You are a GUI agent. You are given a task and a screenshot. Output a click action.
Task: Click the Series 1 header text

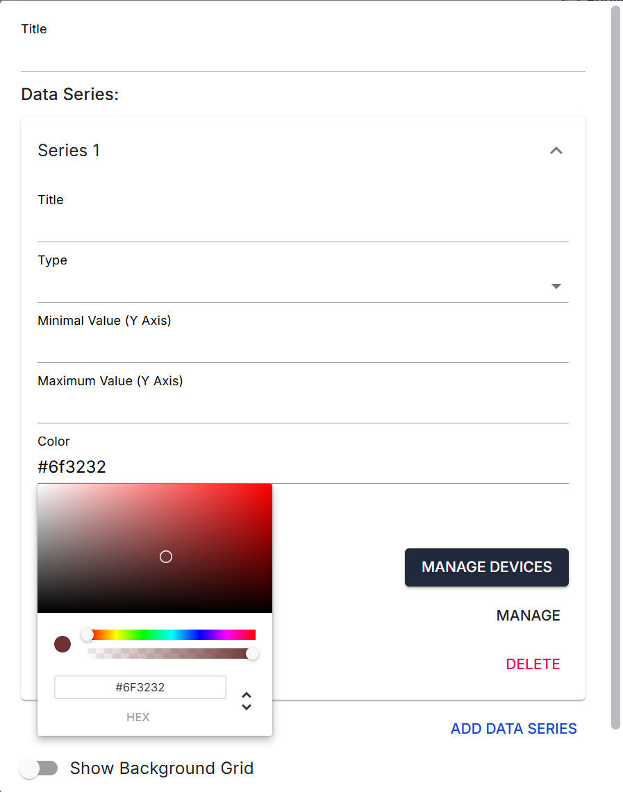coord(69,151)
